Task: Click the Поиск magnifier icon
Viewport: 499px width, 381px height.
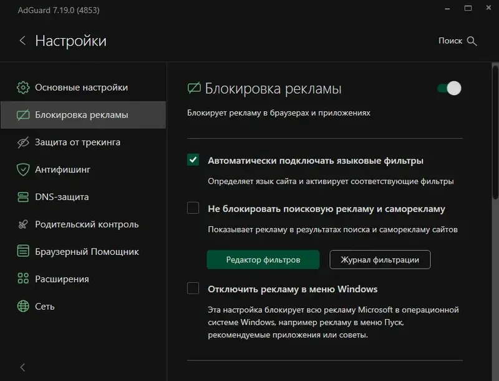Action: coord(472,41)
